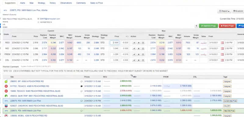Image resolution: width=244 pixels, height=117 pixels.
Task: Open the Explorer button
Action: point(238,11)
